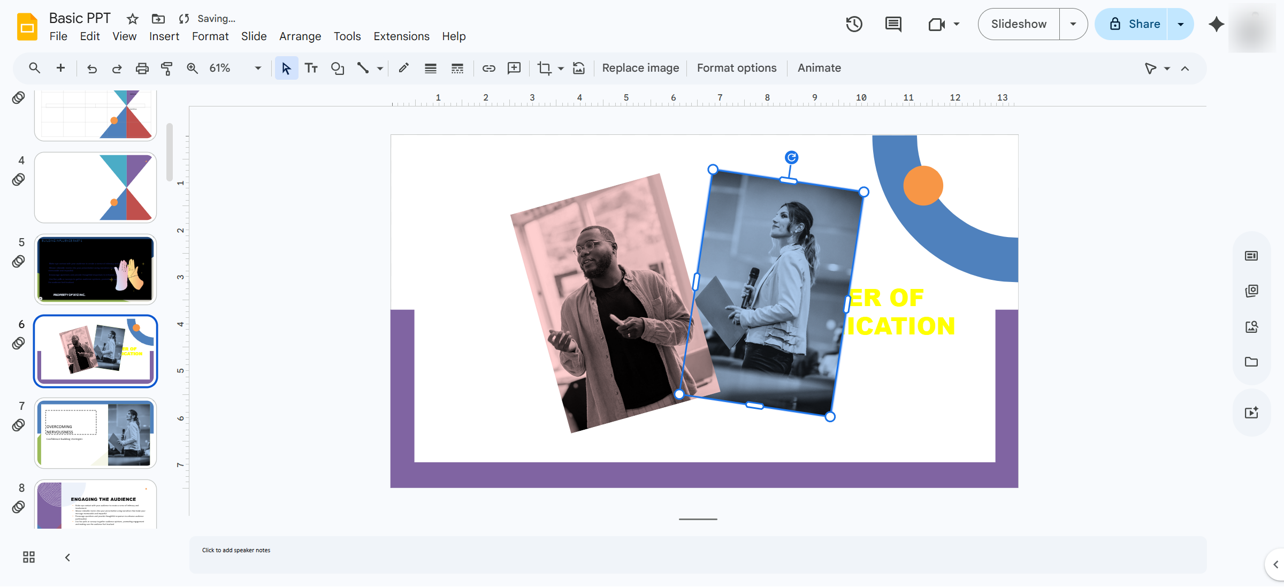Star the Basic PPT presentation
This screenshot has height=587, width=1284.
pyautogui.click(x=133, y=19)
